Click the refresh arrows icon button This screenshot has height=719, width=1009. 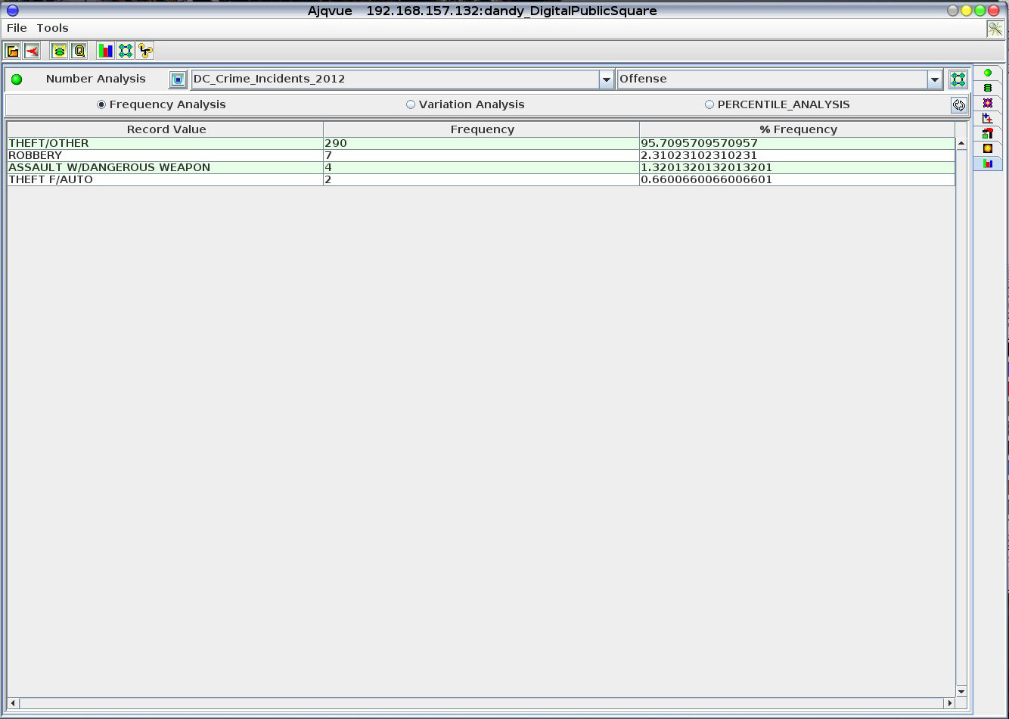point(958,105)
